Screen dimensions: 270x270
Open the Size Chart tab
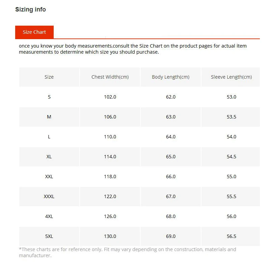[x=34, y=32]
